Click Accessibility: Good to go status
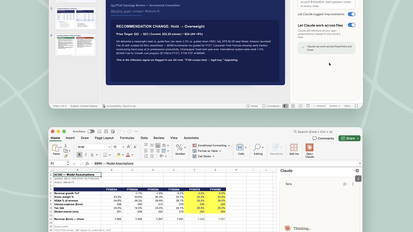This screenshot has height=232, width=413. pyautogui.click(x=119, y=106)
